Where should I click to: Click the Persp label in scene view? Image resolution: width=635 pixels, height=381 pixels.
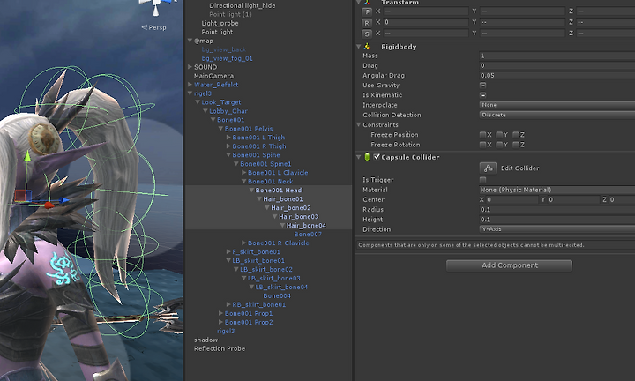[157, 27]
